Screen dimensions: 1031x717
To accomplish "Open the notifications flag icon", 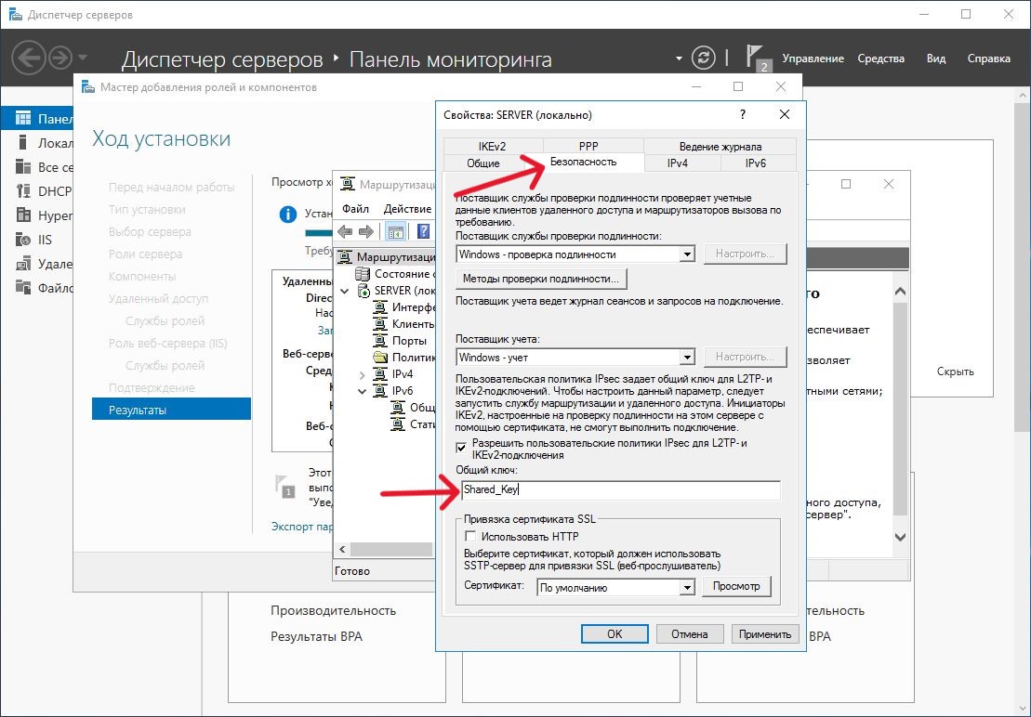I will (x=756, y=58).
